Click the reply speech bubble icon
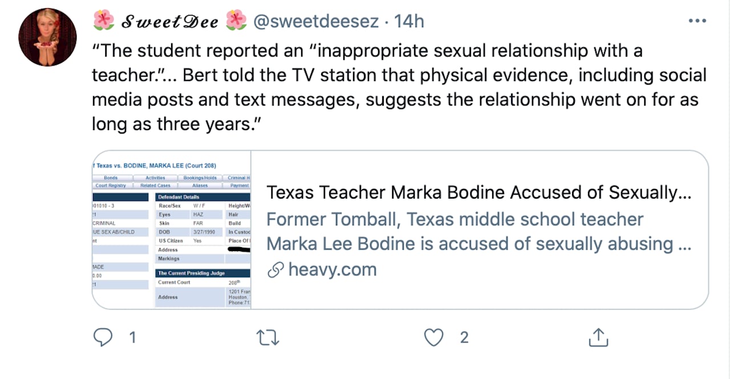The height and width of the screenshot is (379, 730). click(103, 337)
